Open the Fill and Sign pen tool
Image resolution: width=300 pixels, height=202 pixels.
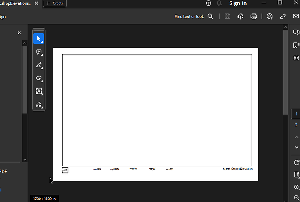coord(39,105)
